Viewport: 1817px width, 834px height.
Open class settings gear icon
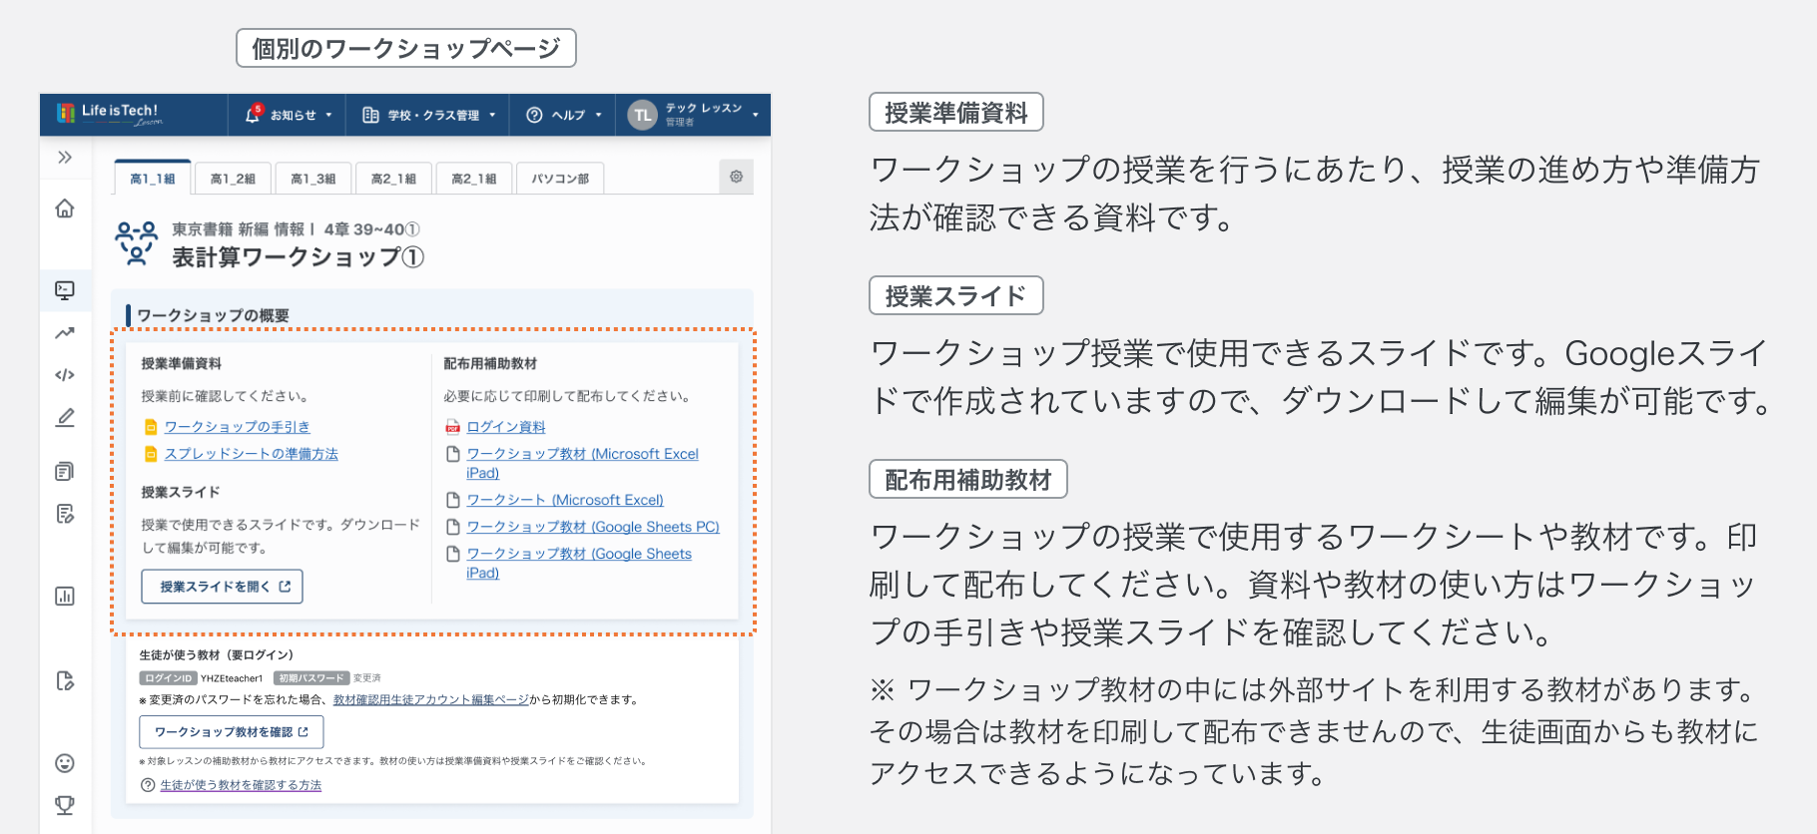coord(736,177)
